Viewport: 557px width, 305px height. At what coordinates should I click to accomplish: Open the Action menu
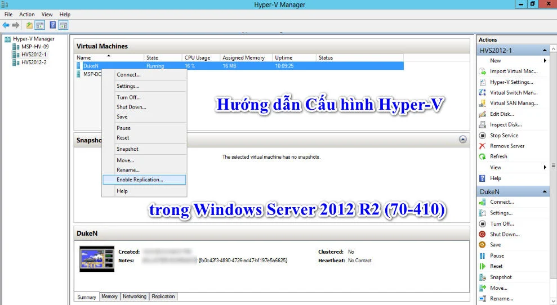point(26,14)
